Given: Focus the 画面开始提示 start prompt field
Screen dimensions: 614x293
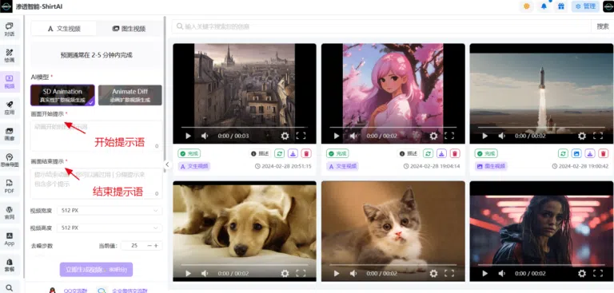Looking at the screenshot, I should 96,137.
